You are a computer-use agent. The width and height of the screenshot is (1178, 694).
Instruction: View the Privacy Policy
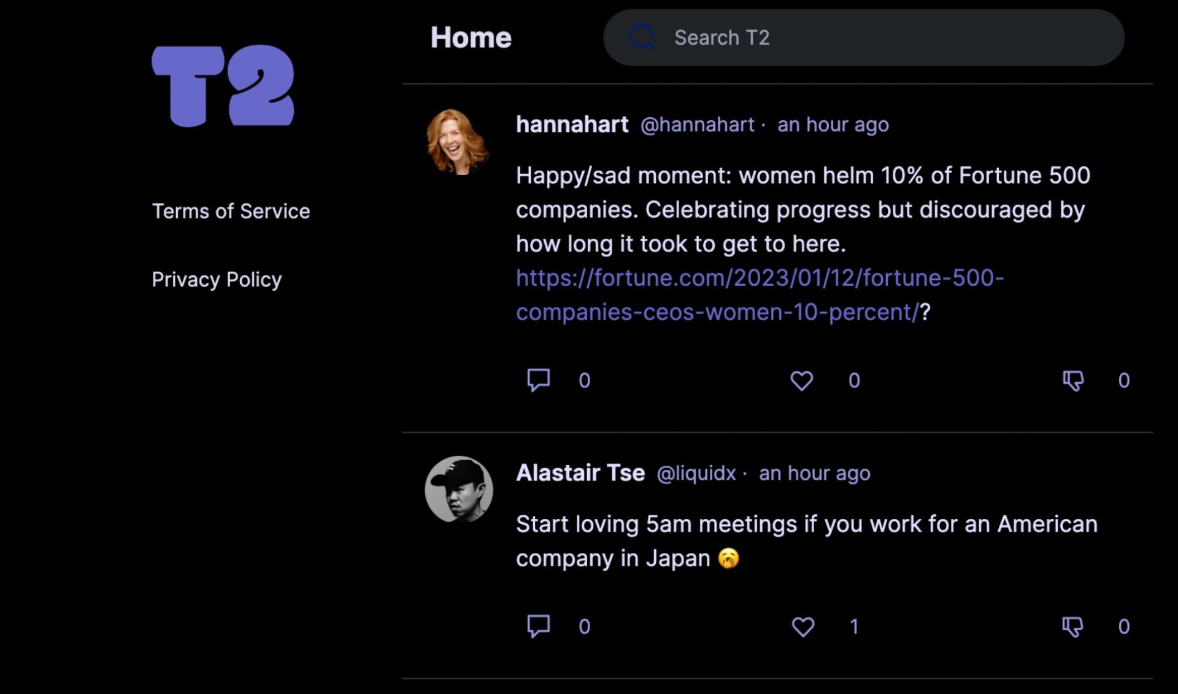point(216,279)
